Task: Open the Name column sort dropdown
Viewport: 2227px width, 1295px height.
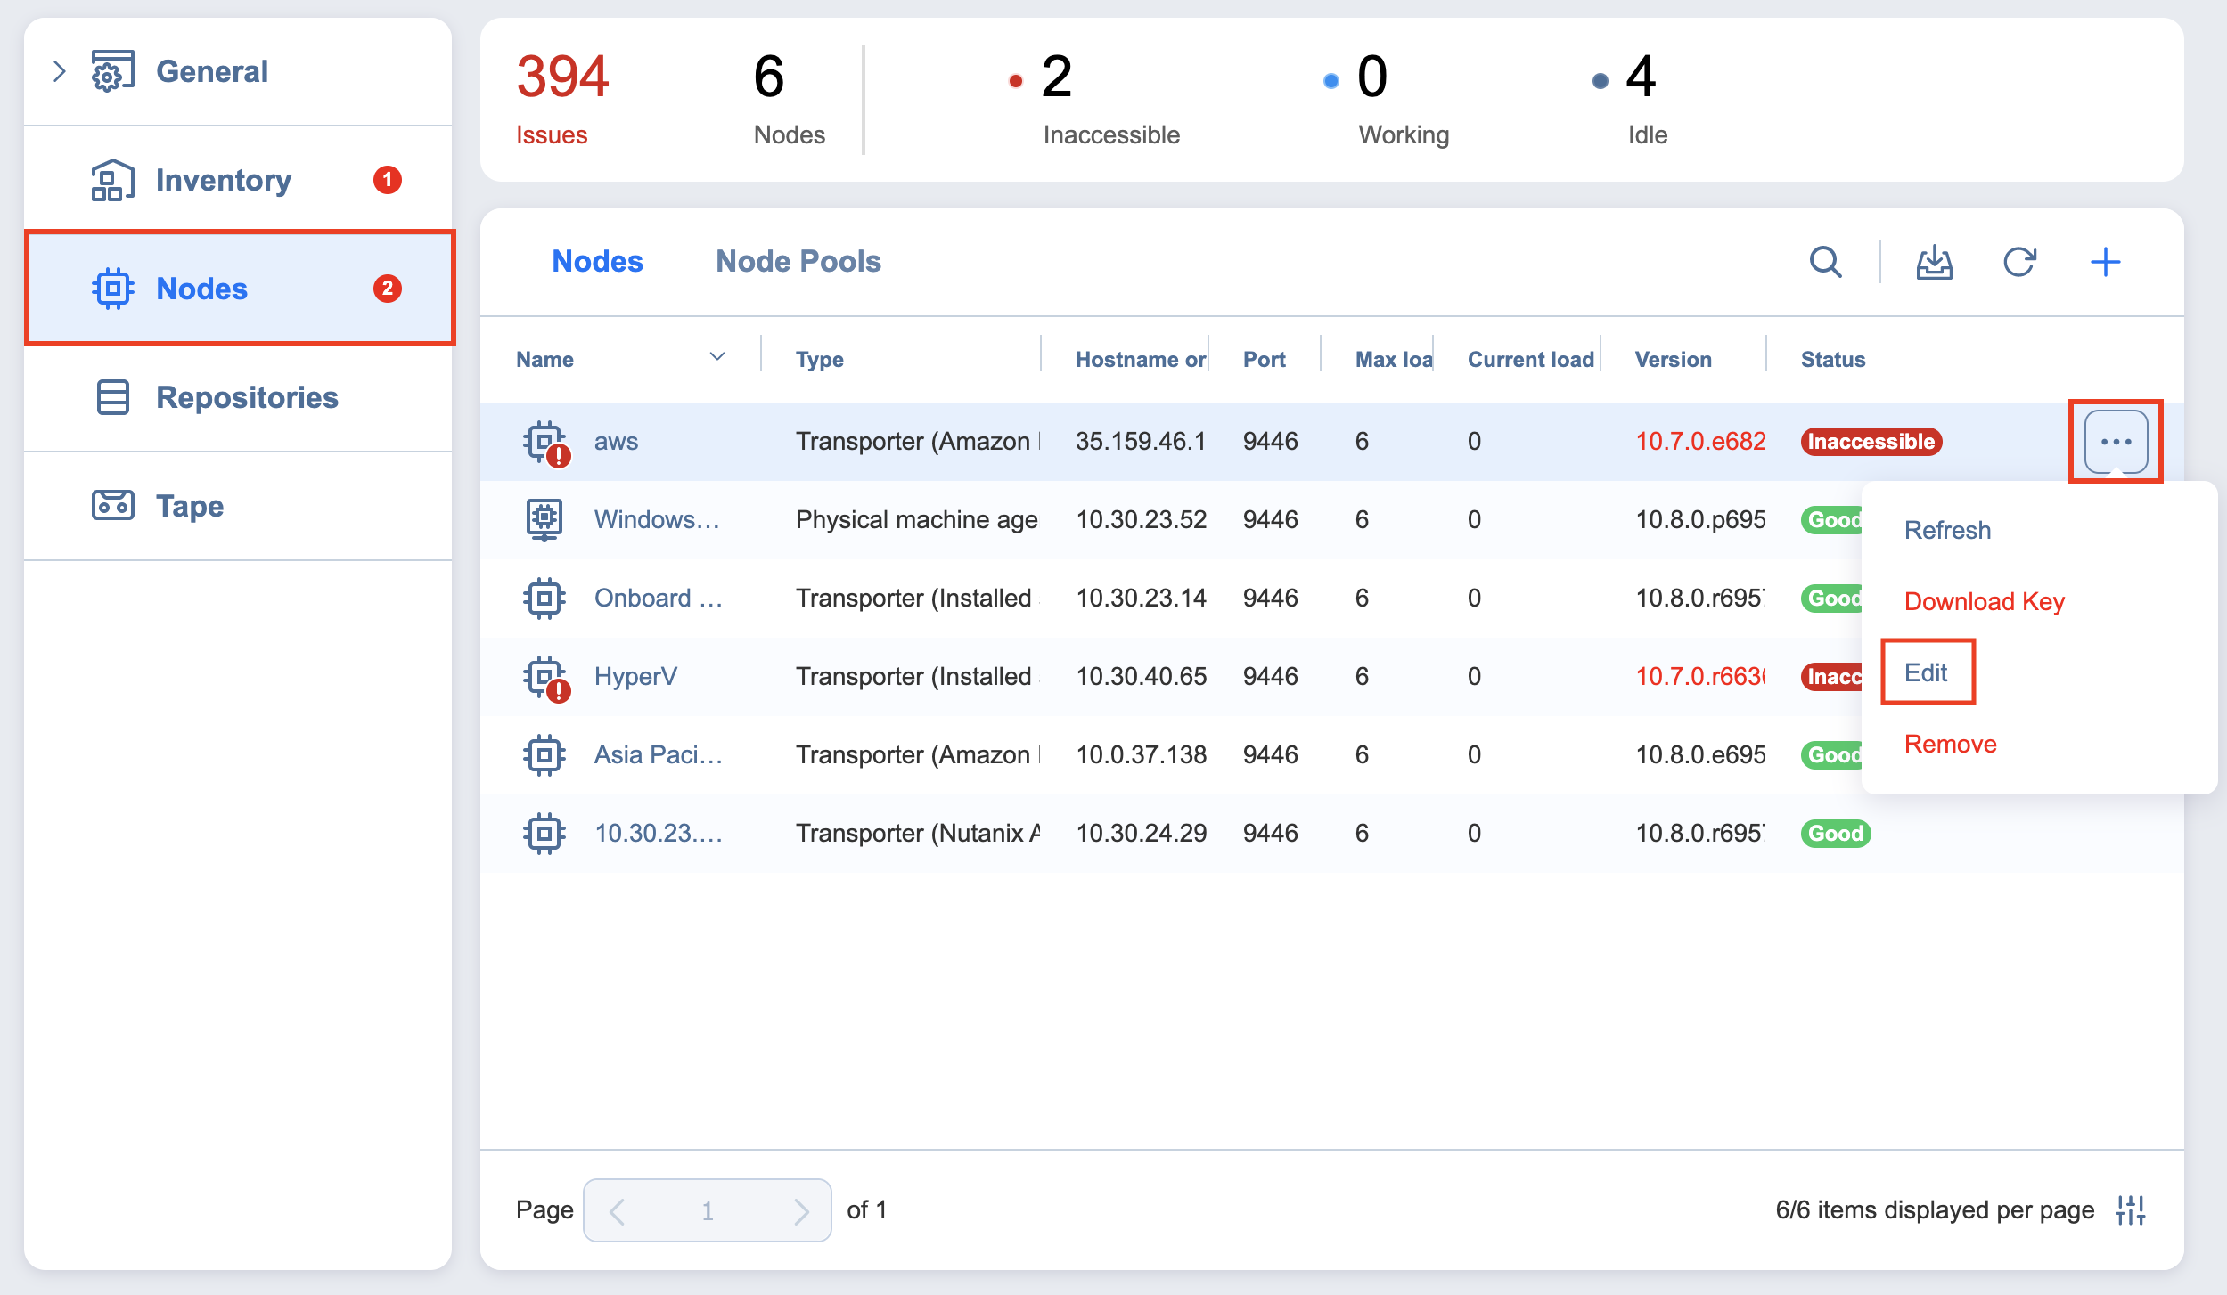Action: tap(716, 358)
